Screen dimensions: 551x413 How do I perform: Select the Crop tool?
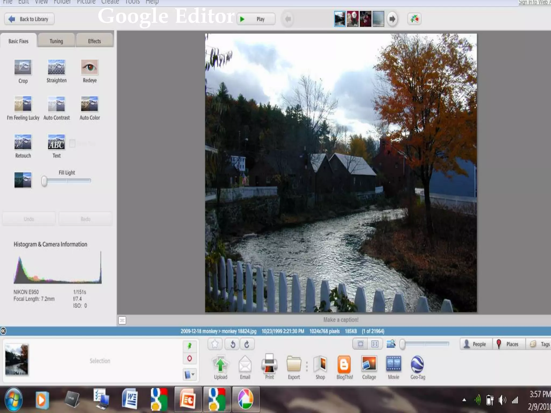[23, 67]
